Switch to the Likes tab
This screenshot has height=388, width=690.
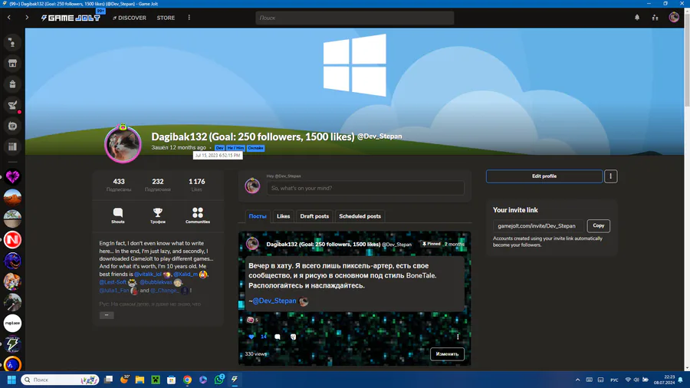point(284,216)
